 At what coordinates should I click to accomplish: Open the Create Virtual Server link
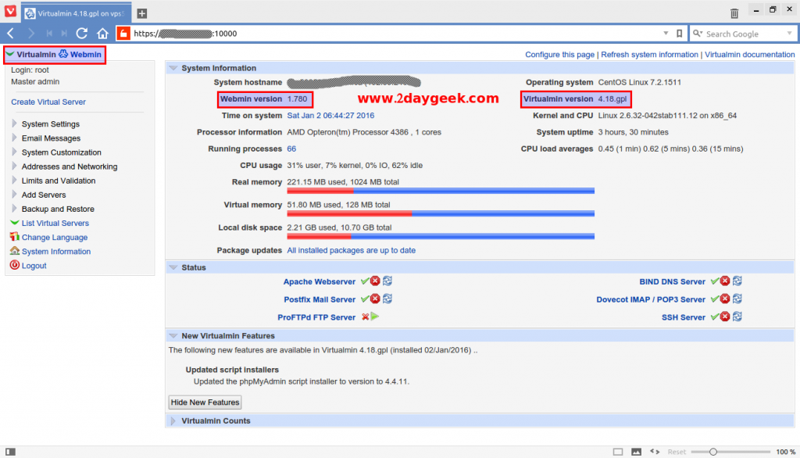coord(48,102)
